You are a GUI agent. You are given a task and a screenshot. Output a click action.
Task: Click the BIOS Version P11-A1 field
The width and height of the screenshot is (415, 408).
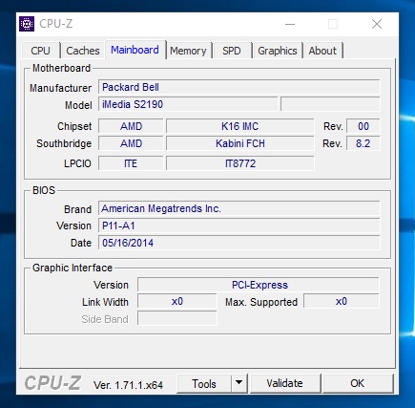[239, 225]
